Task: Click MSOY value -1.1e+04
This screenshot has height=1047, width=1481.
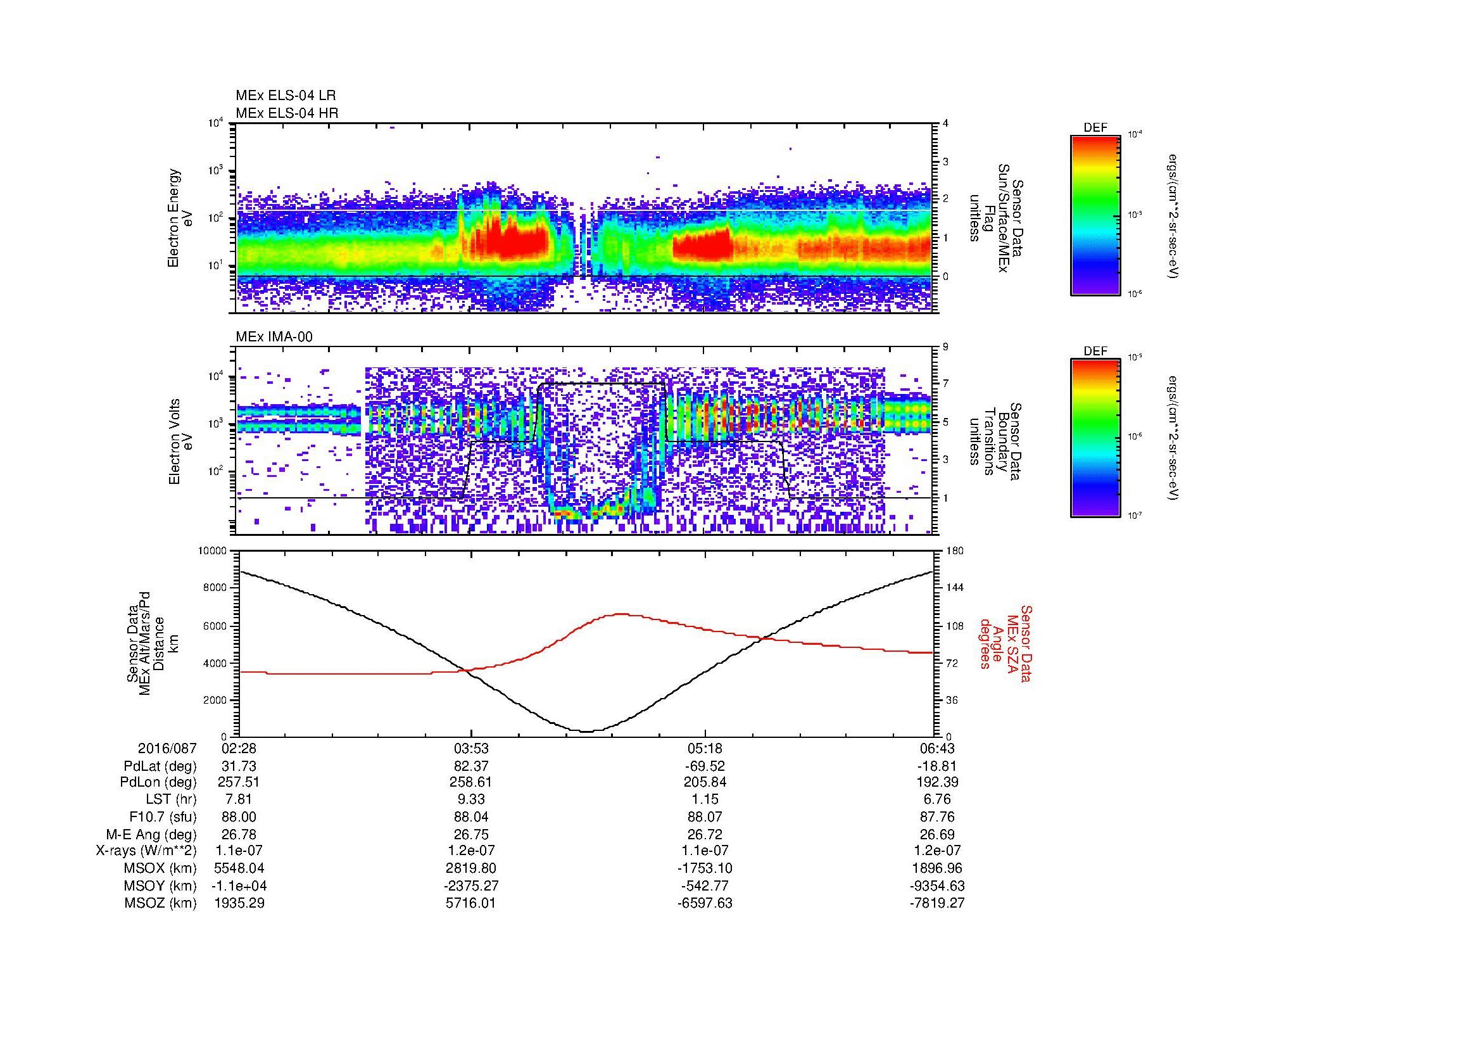Action: [x=239, y=885]
